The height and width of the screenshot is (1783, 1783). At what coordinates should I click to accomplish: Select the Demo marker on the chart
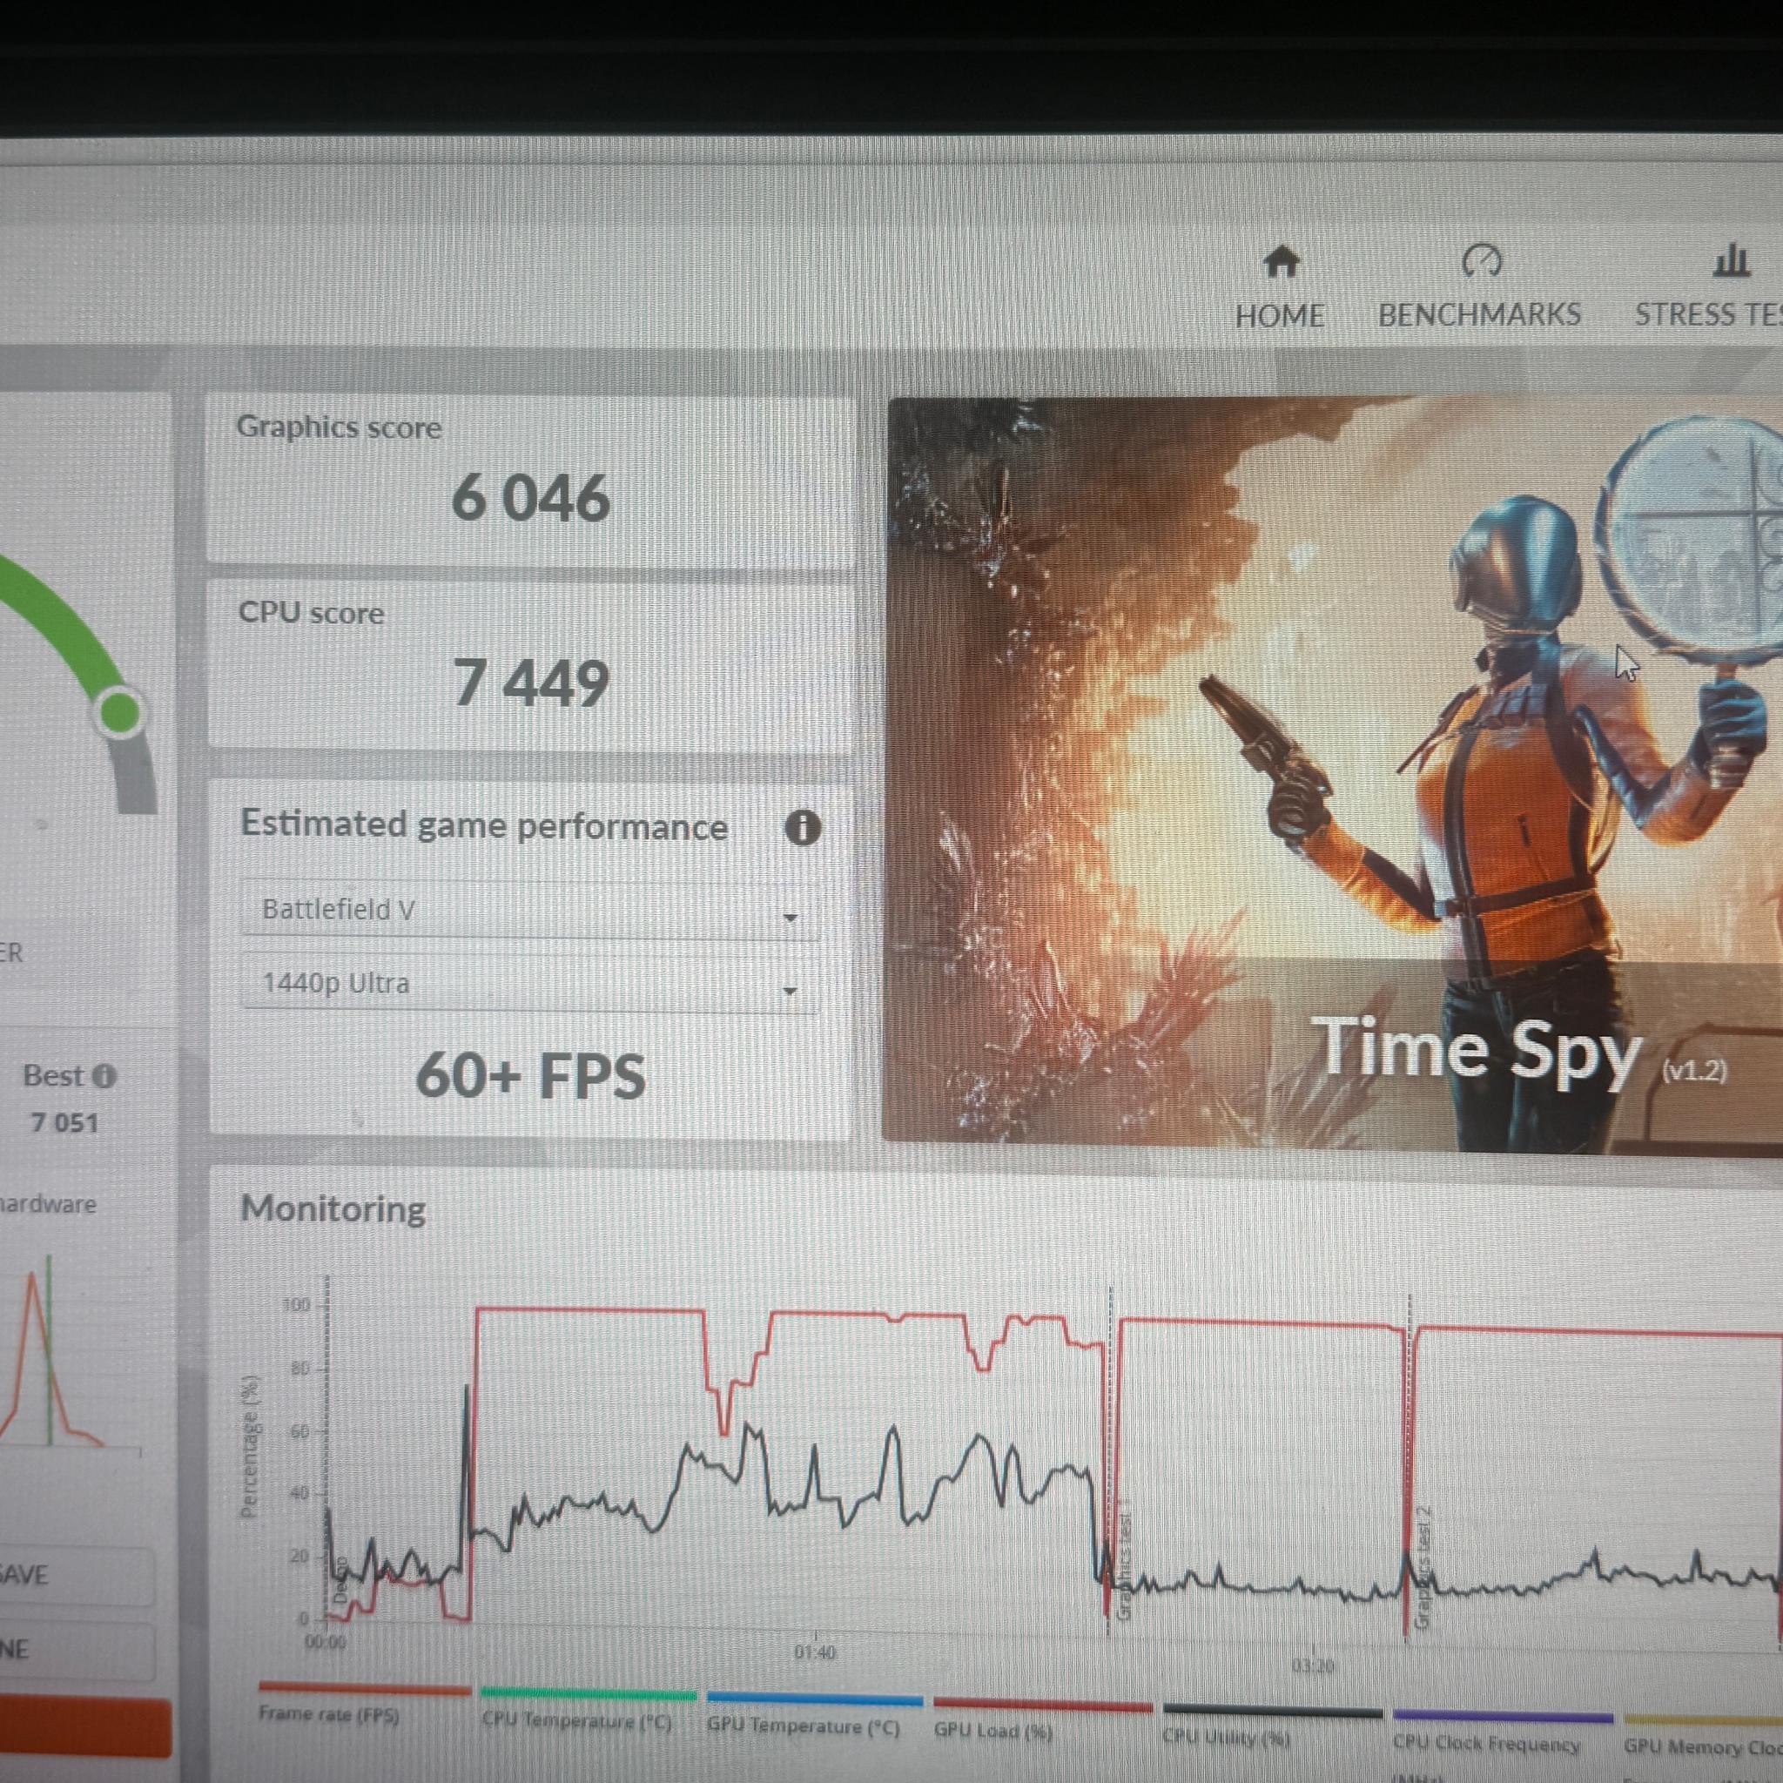click(x=339, y=1580)
